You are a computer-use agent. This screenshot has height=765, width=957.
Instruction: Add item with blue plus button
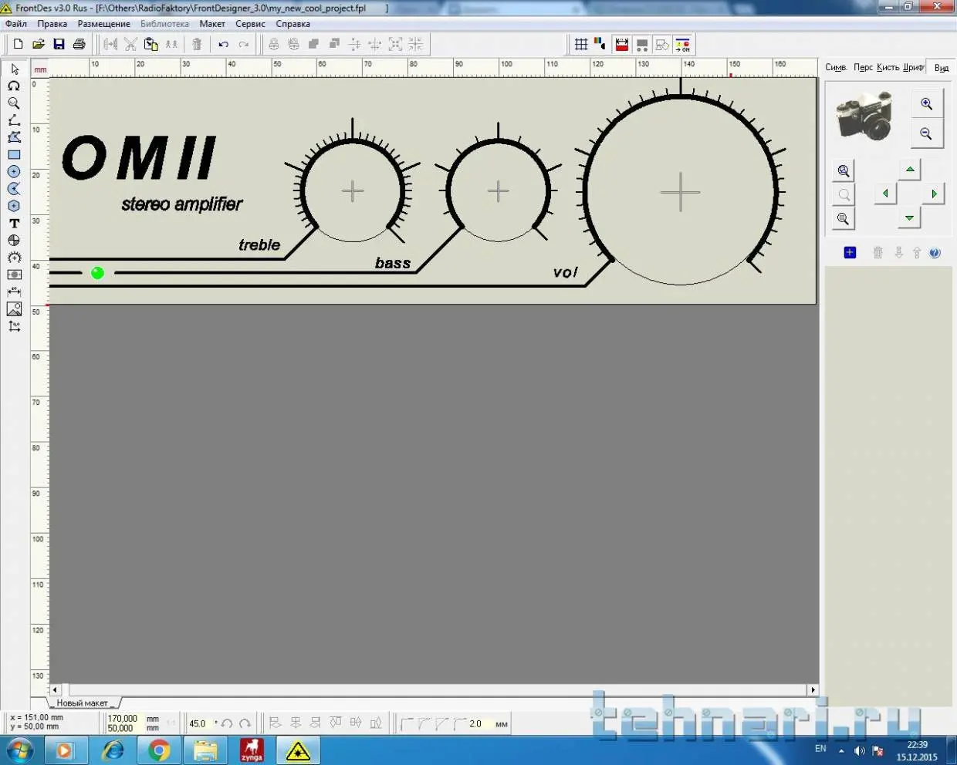point(850,252)
